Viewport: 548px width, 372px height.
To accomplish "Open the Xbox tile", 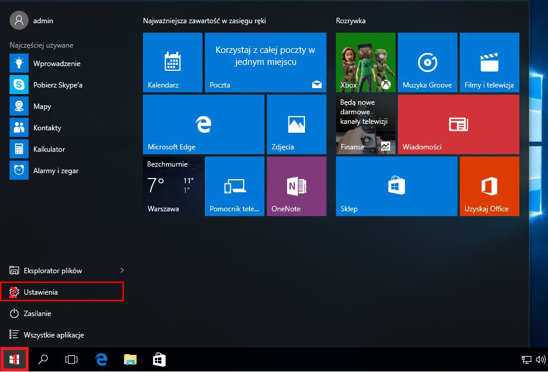I will (x=365, y=62).
